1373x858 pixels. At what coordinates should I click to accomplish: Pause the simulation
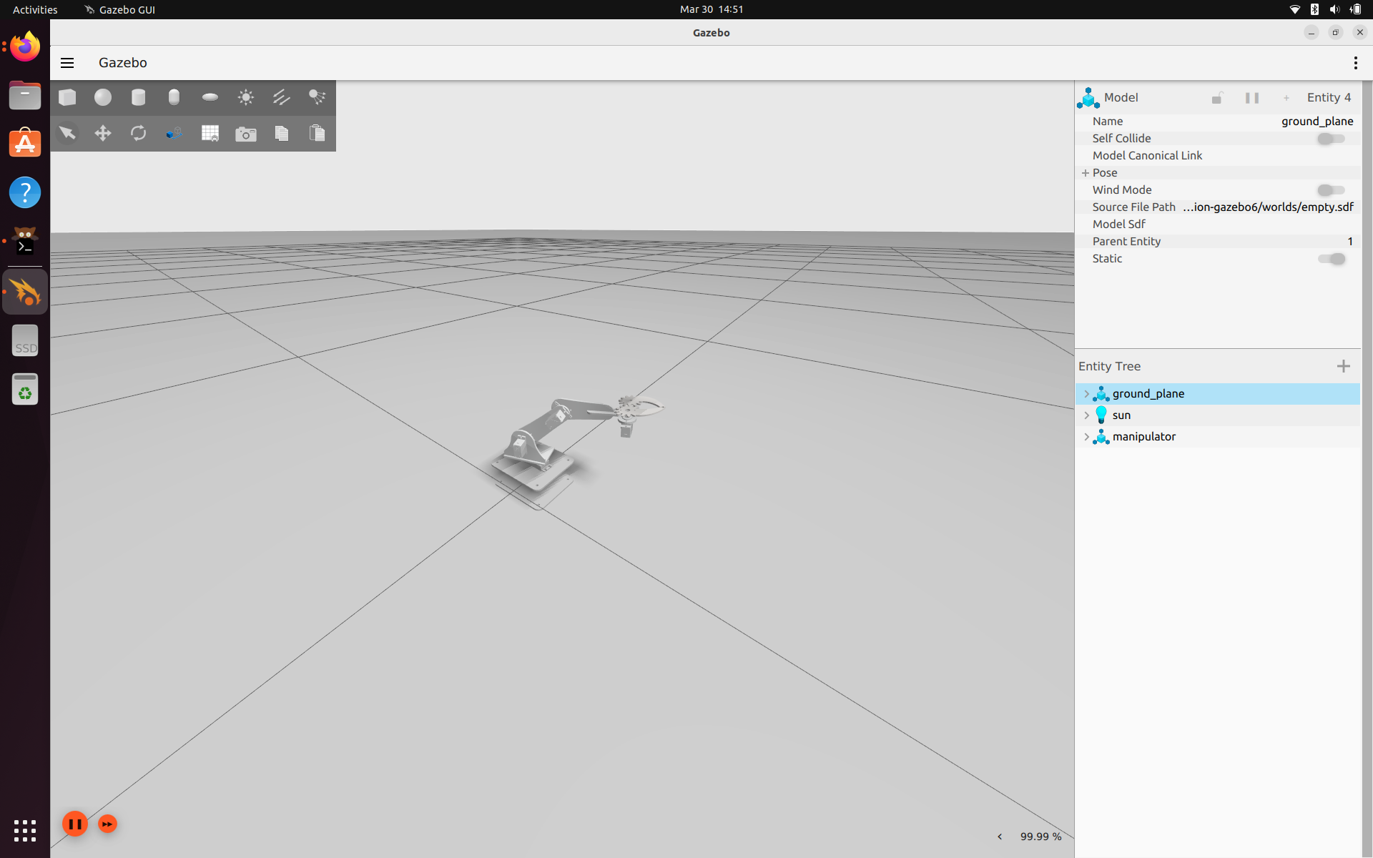coord(75,824)
